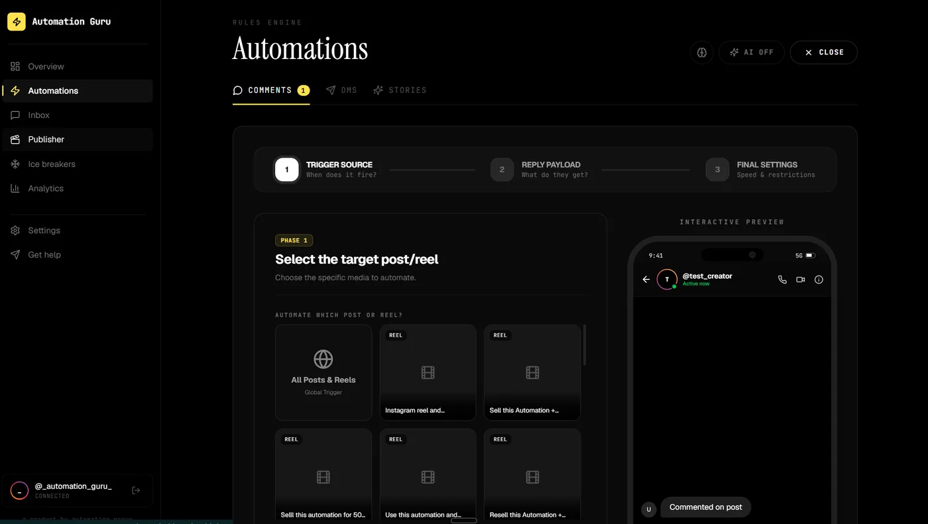This screenshot has width=928, height=524.
Task: Click the PHASE 1 badge
Action: [x=294, y=240]
